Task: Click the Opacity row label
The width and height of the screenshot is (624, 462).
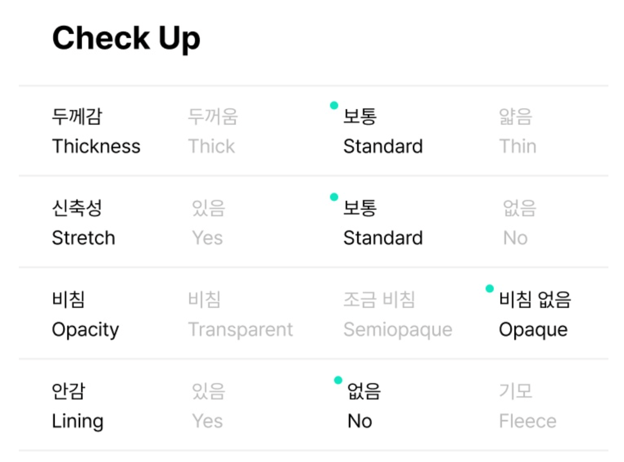Action: (x=85, y=315)
